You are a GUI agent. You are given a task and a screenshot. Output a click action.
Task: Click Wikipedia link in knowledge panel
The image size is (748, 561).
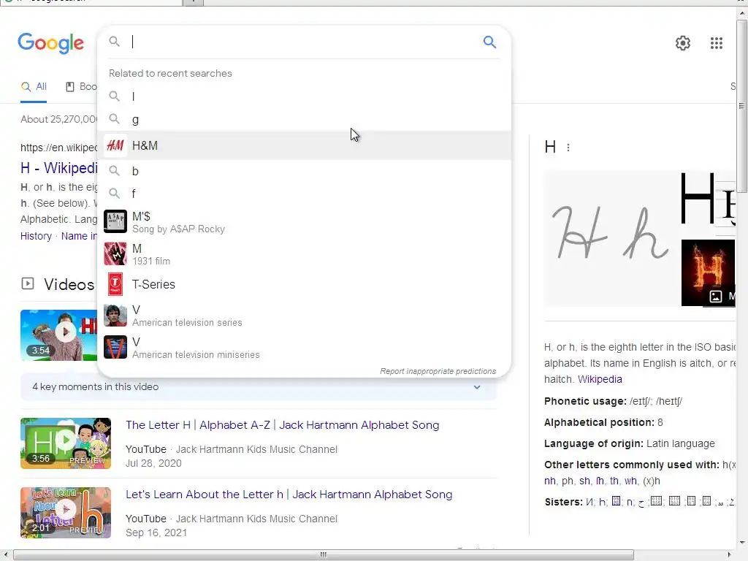[600, 379]
